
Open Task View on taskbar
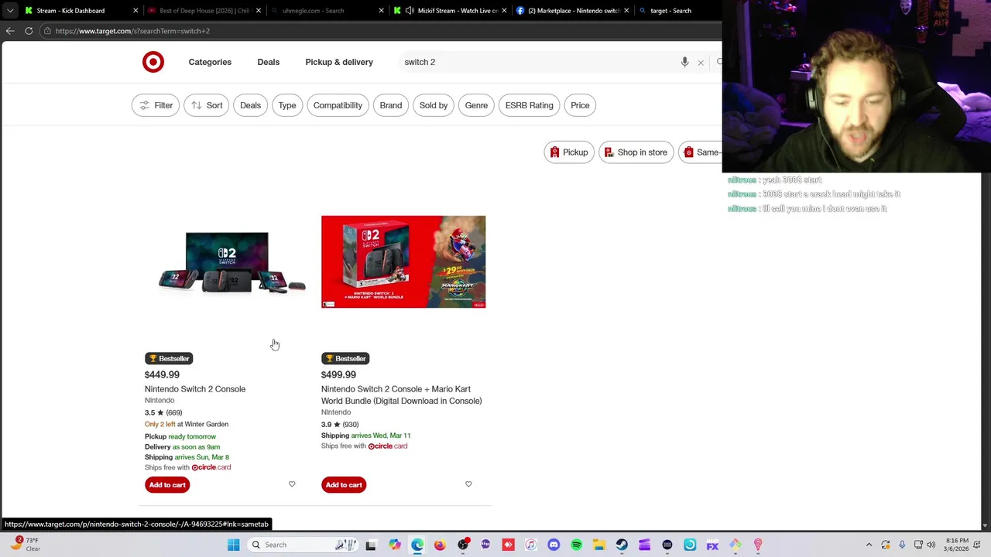click(x=371, y=545)
